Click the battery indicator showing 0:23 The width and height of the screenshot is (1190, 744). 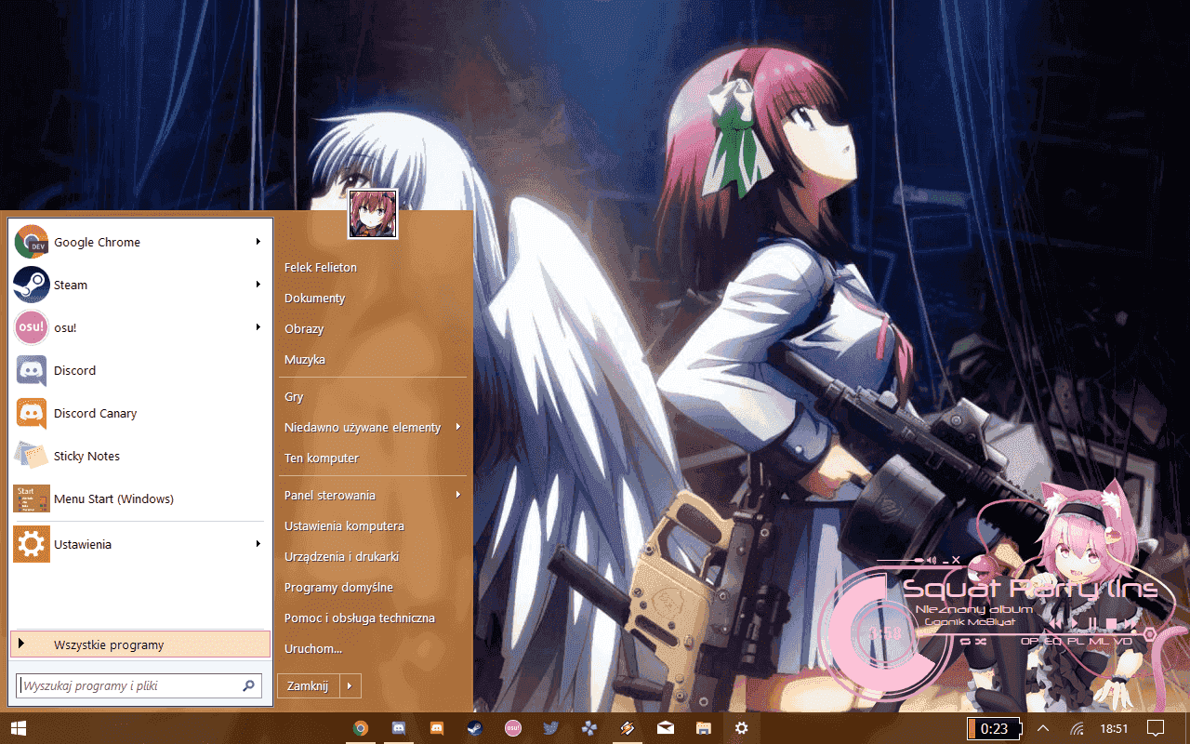click(x=994, y=728)
